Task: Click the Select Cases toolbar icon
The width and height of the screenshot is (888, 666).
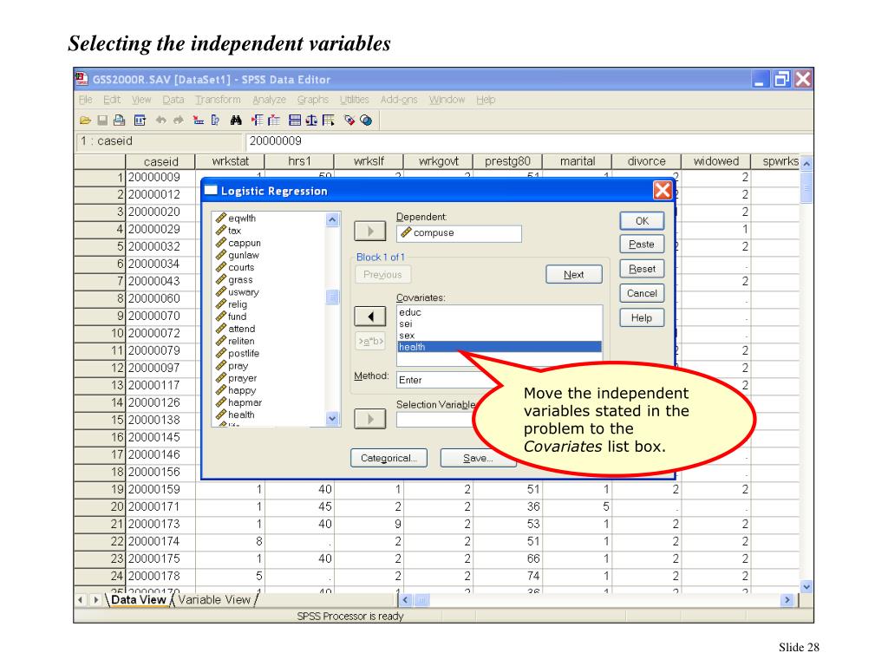Action: tap(329, 120)
